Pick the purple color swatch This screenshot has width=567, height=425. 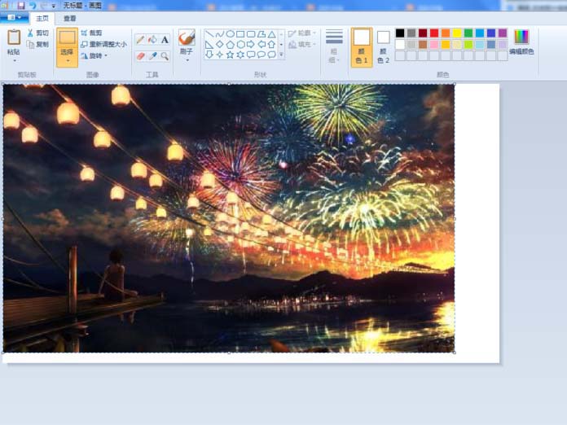pyautogui.click(x=503, y=33)
